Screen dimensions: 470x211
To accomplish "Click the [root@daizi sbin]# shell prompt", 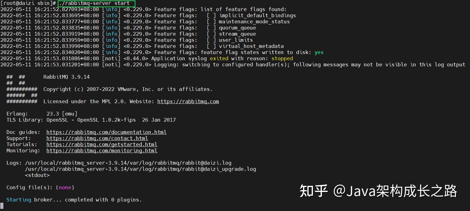I will point(28,3).
